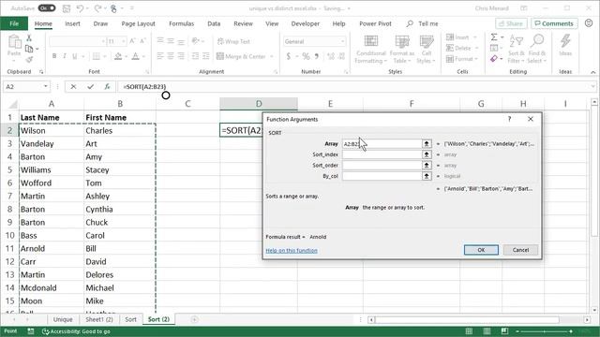Click the Paste clipboard icon
The image size is (600, 337).
(14, 42)
